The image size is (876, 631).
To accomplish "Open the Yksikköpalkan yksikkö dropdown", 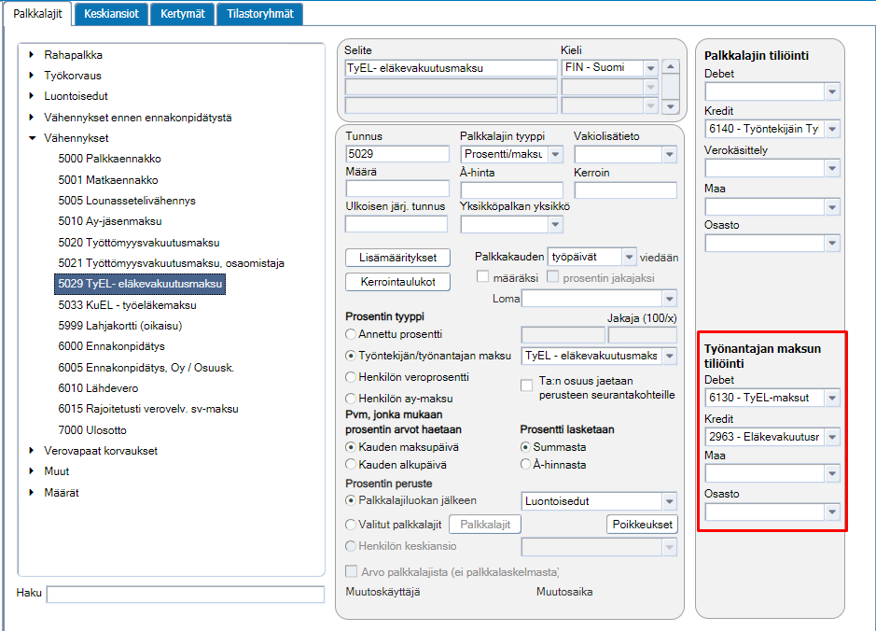I will point(555,225).
